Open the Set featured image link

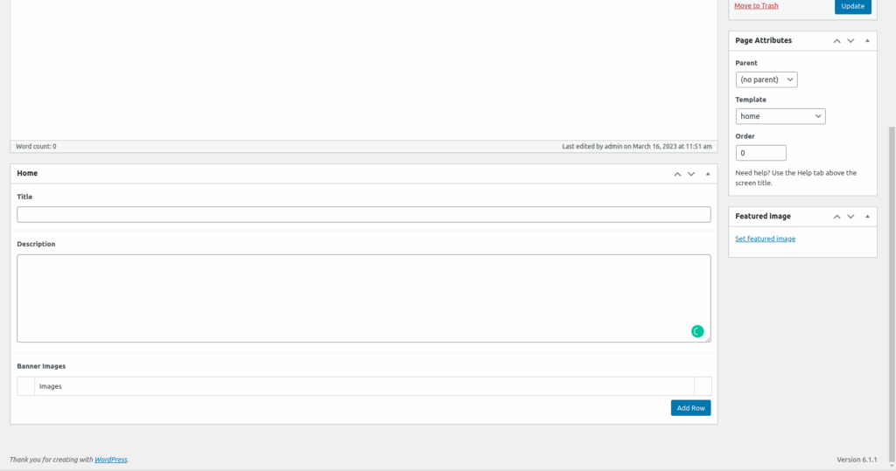(766, 239)
